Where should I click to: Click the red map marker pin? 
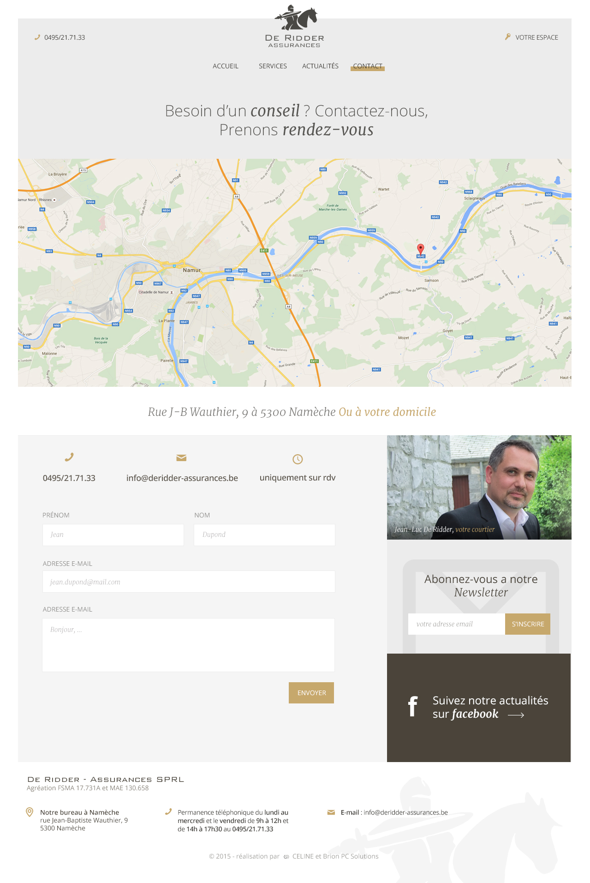(x=421, y=250)
